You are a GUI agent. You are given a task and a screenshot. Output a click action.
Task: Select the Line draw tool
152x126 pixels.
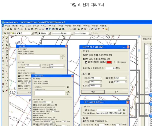(x=3, y=38)
